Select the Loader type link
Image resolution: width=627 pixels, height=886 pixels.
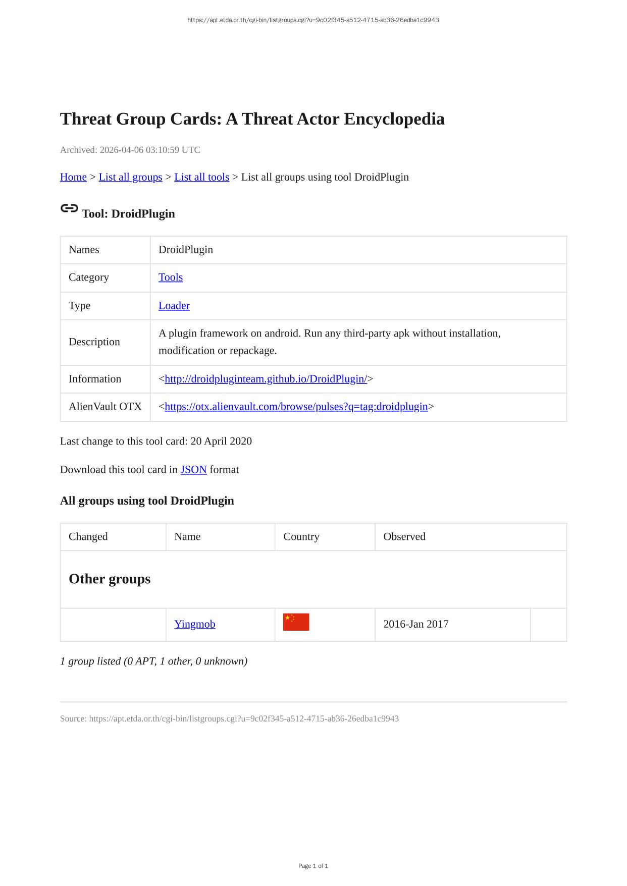point(174,306)
